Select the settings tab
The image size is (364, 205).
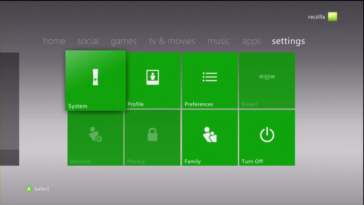click(288, 41)
